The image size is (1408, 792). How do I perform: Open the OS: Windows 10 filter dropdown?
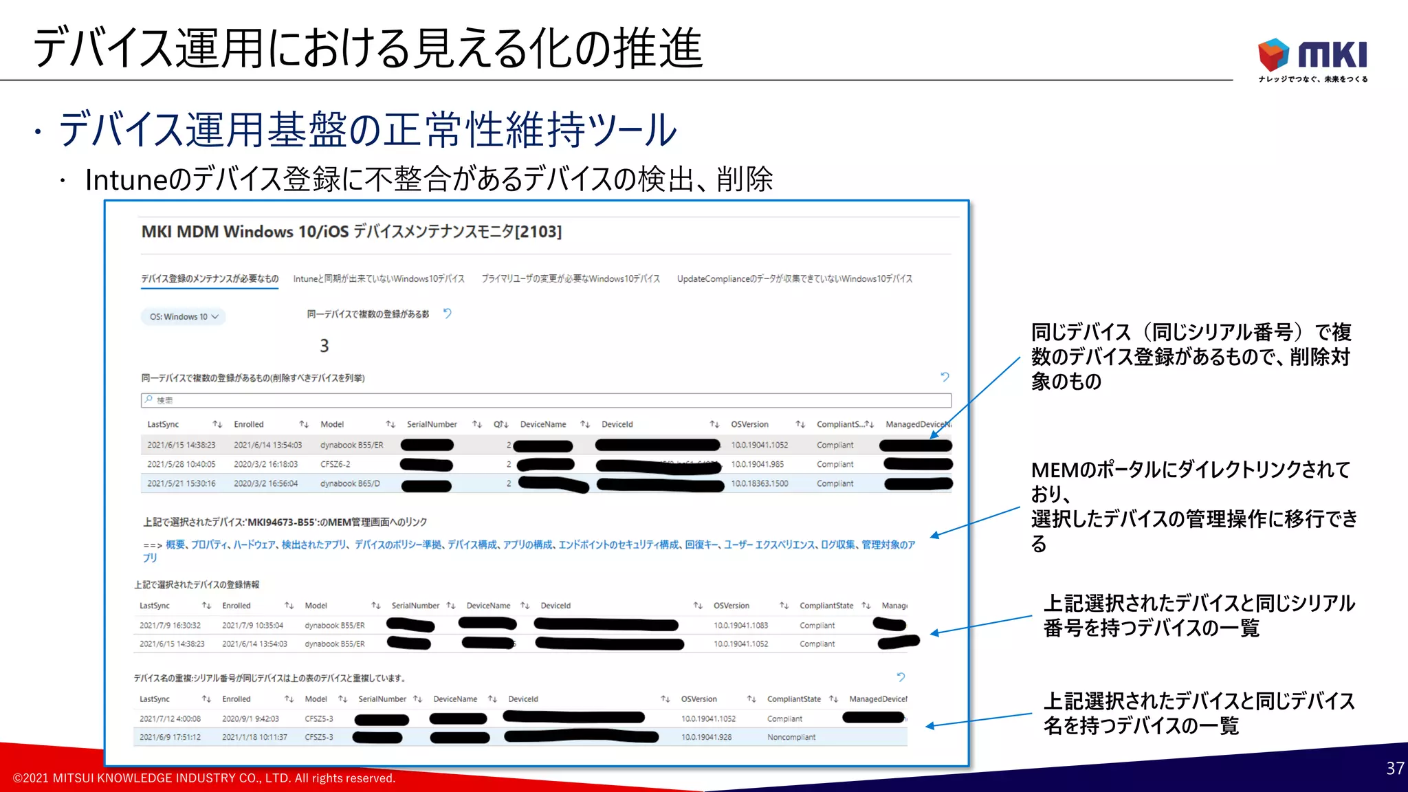pos(184,317)
